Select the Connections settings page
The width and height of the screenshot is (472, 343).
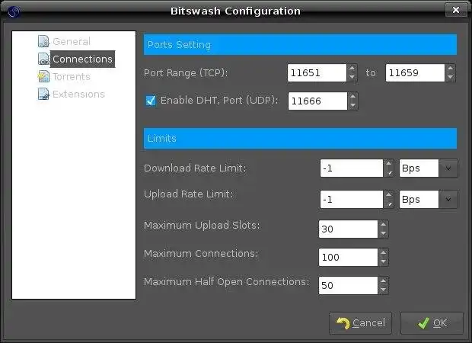point(82,59)
